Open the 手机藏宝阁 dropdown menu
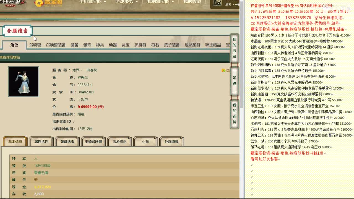Image resolution: width=354 pixels, height=199 pixels. point(93,2)
